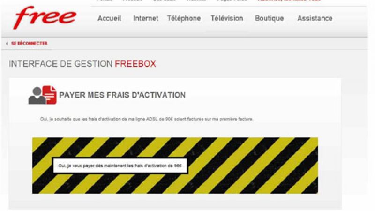Image resolution: width=375 pixels, height=211 pixels.
Task: Choose billing 90€ activation on first invoice
Action: [146, 119]
